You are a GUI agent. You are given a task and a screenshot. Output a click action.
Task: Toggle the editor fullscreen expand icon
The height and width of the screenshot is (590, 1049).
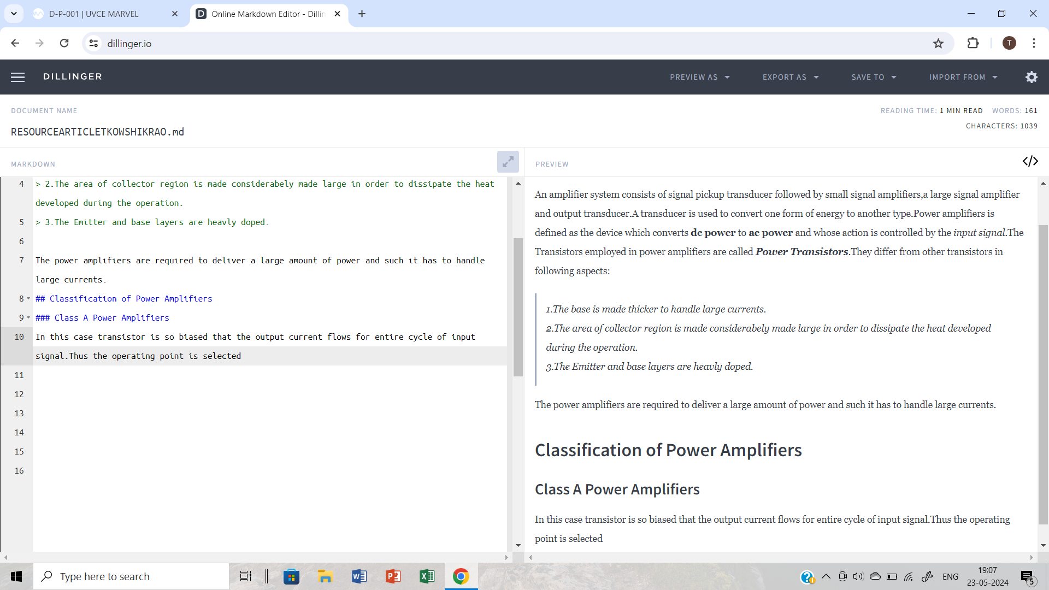pos(508,162)
